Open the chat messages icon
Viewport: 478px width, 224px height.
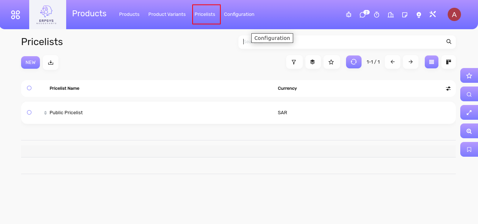pos(363,15)
